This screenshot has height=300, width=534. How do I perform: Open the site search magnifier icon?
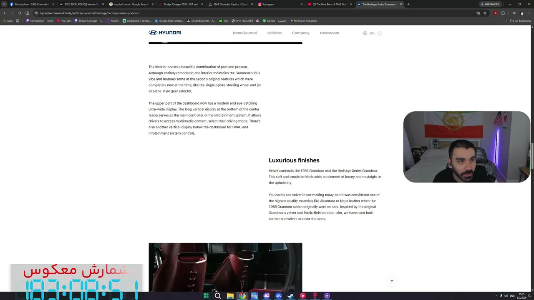(x=380, y=33)
